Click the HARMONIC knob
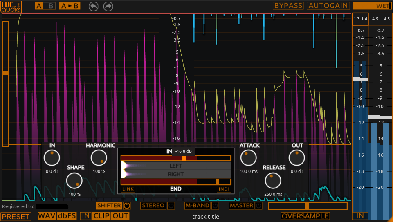The height and width of the screenshot is (222, 393). (99, 158)
